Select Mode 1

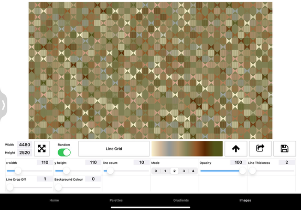pos(165,171)
